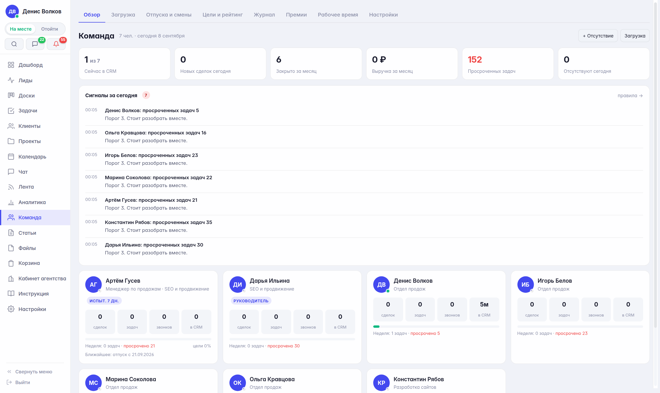Click the Проекты folder icon
660x393 pixels.
click(11, 141)
